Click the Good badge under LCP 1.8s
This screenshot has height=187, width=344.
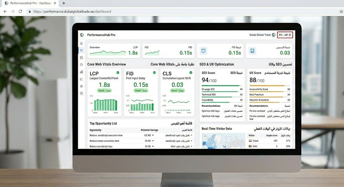[104, 91]
